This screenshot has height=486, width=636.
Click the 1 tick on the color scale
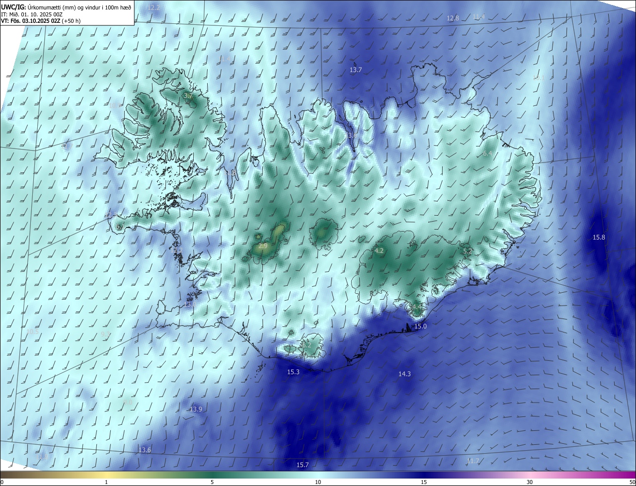[106, 482]
